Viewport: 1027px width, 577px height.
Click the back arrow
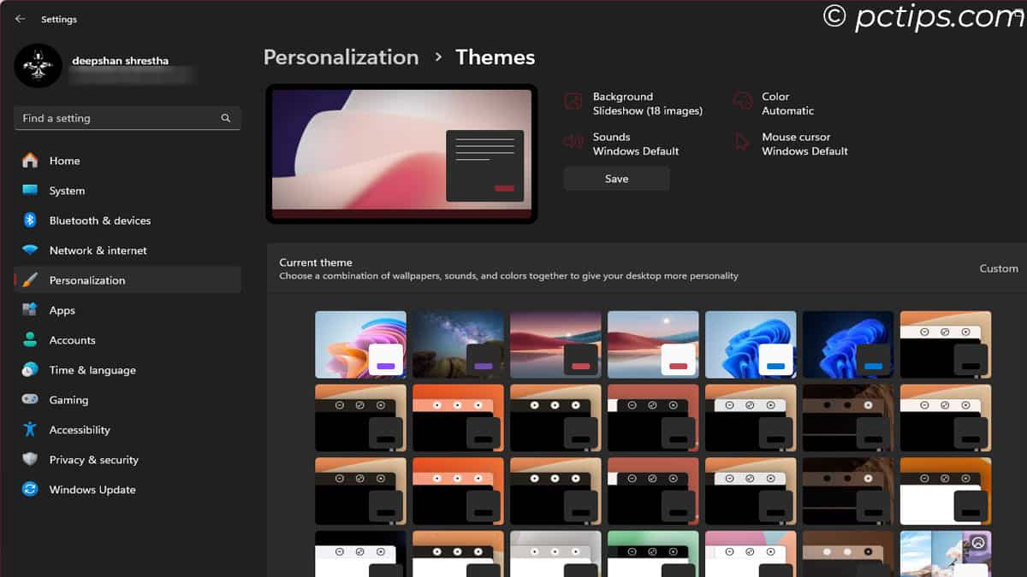(19, 19)
